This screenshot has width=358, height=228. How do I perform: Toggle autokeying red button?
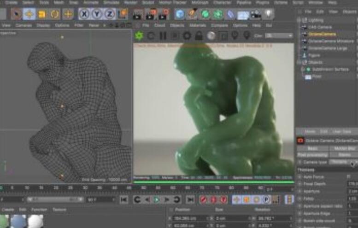pyautogui.click(x=213, y=200)
